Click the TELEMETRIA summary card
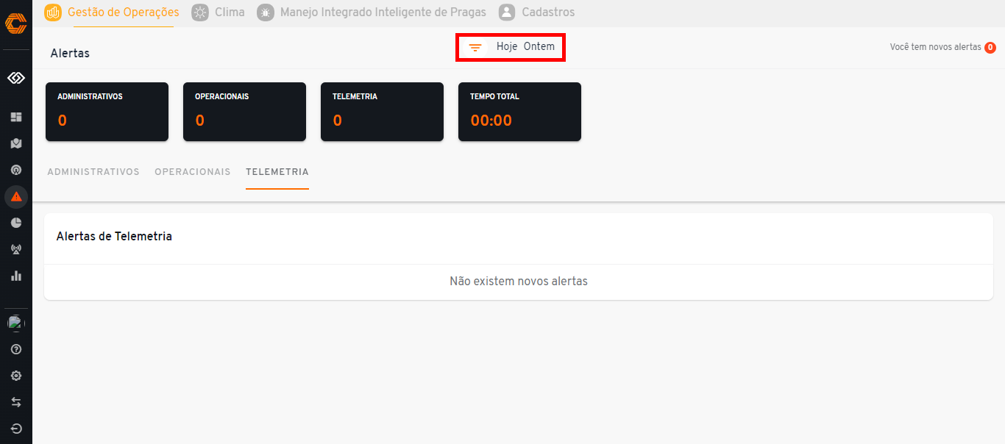 pyautogui.click(x=383, y=112)
